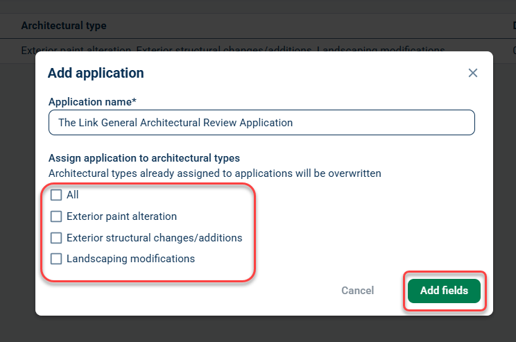Click the Application name* field label
Viewport: 516px width, 342px height.
point(92,102)
